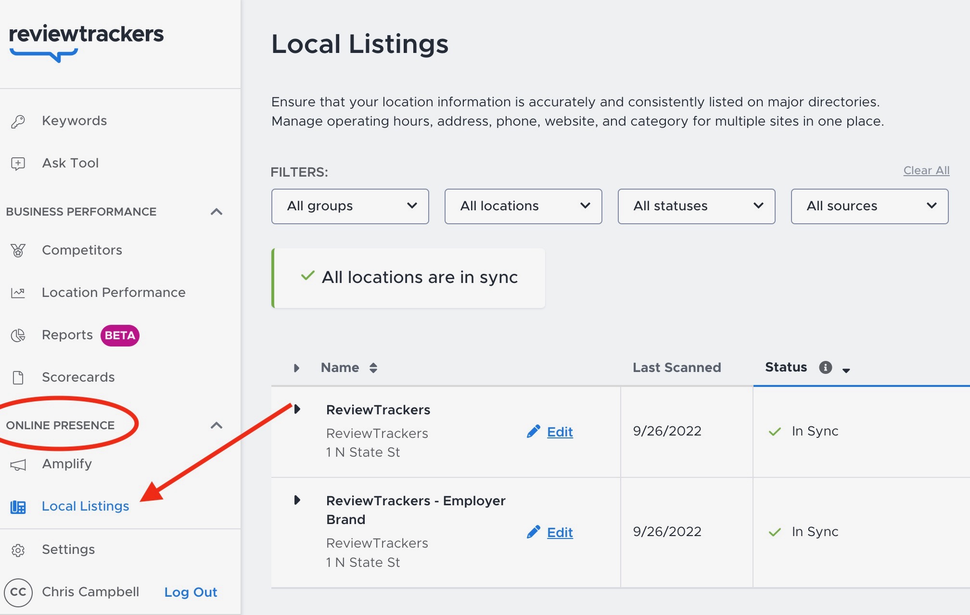Click the pencil icon for Employer Brand row
The image size is (970, 615).
[x=534, y=532]
